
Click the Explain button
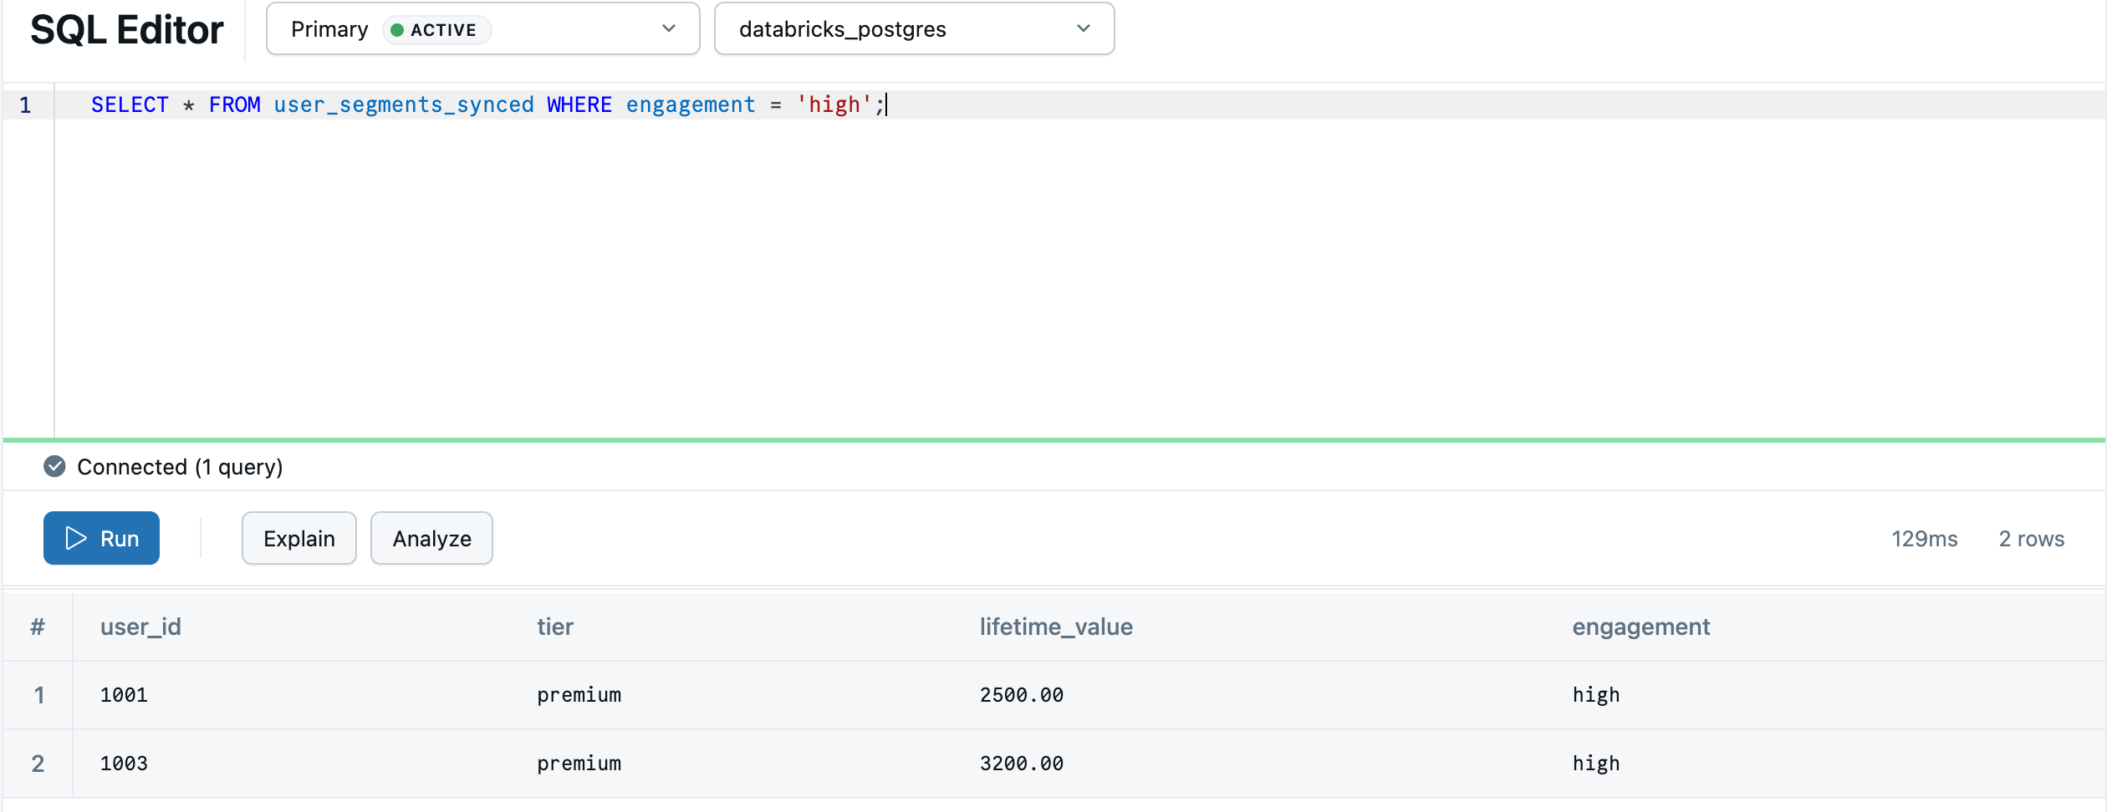coord(298,538)
